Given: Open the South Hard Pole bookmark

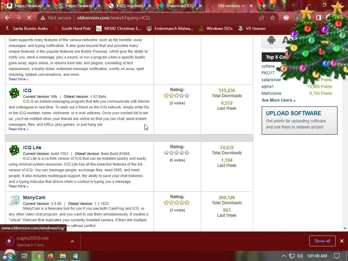Looking at the screenshot, I should [73, 29].
